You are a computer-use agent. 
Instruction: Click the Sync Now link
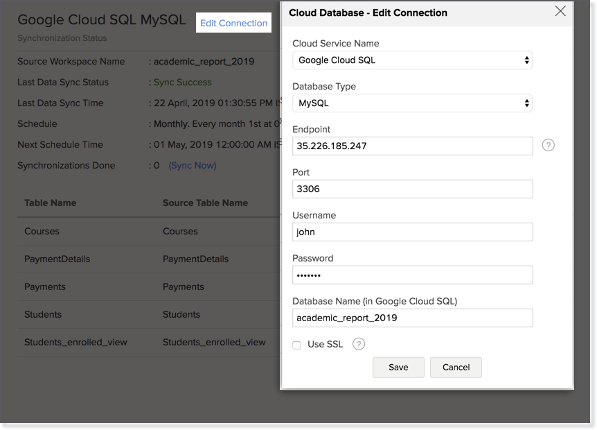tap(193, 166)
